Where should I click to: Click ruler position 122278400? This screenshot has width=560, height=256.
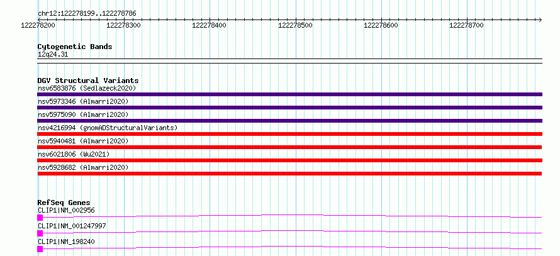click(210, 25)
